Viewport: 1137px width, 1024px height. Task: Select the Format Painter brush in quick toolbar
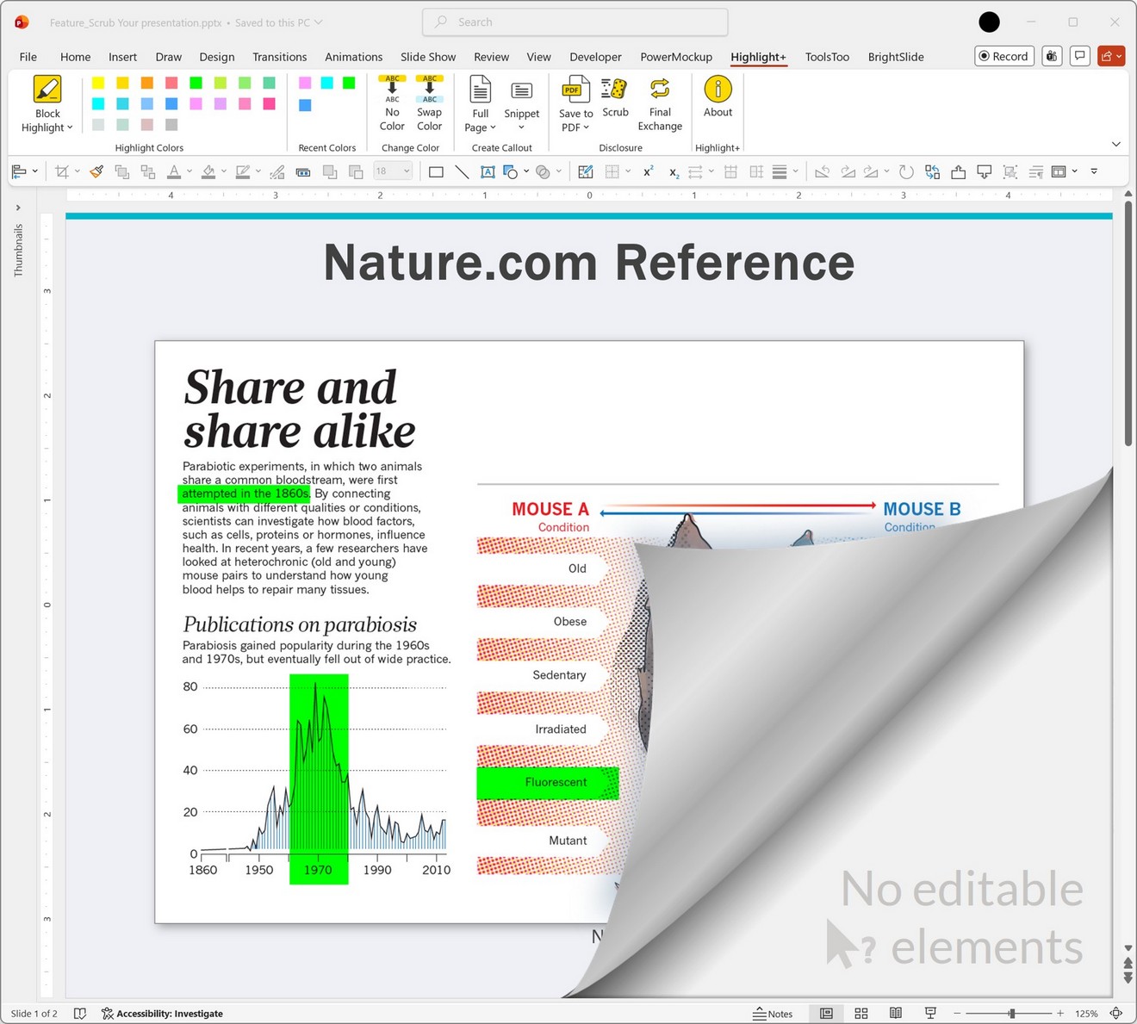[x=96, y=172]
